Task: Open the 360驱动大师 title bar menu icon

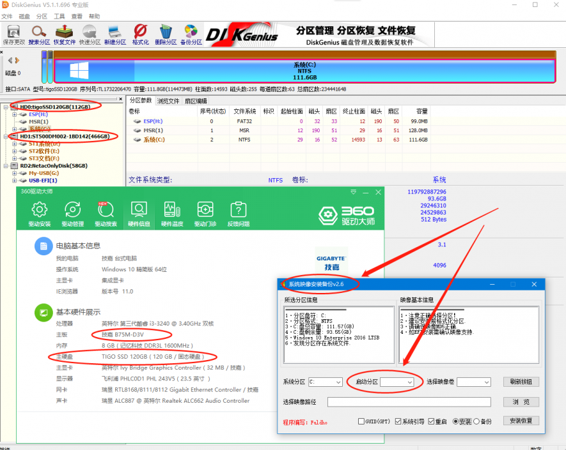Action: (354, 192)
